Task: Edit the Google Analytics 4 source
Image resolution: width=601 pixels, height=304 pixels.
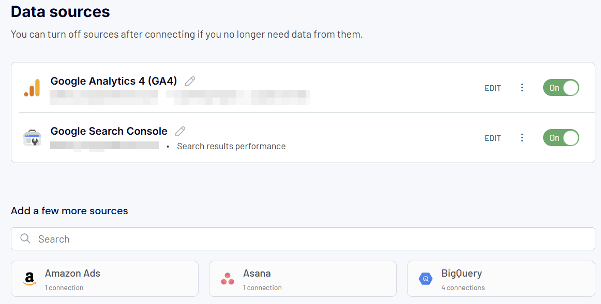Action: (x=493, y=88)
